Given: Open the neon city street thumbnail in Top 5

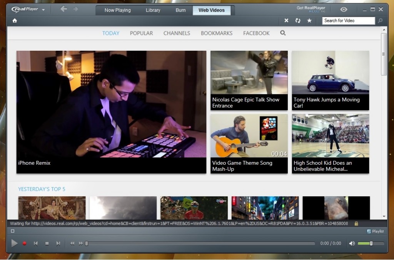Looking at the screenshot, I should coord(265,208).
